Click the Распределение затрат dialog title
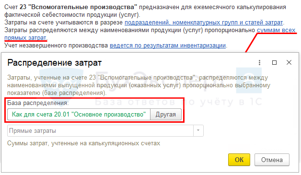This screenshot has width=301, height=175. 55,63
